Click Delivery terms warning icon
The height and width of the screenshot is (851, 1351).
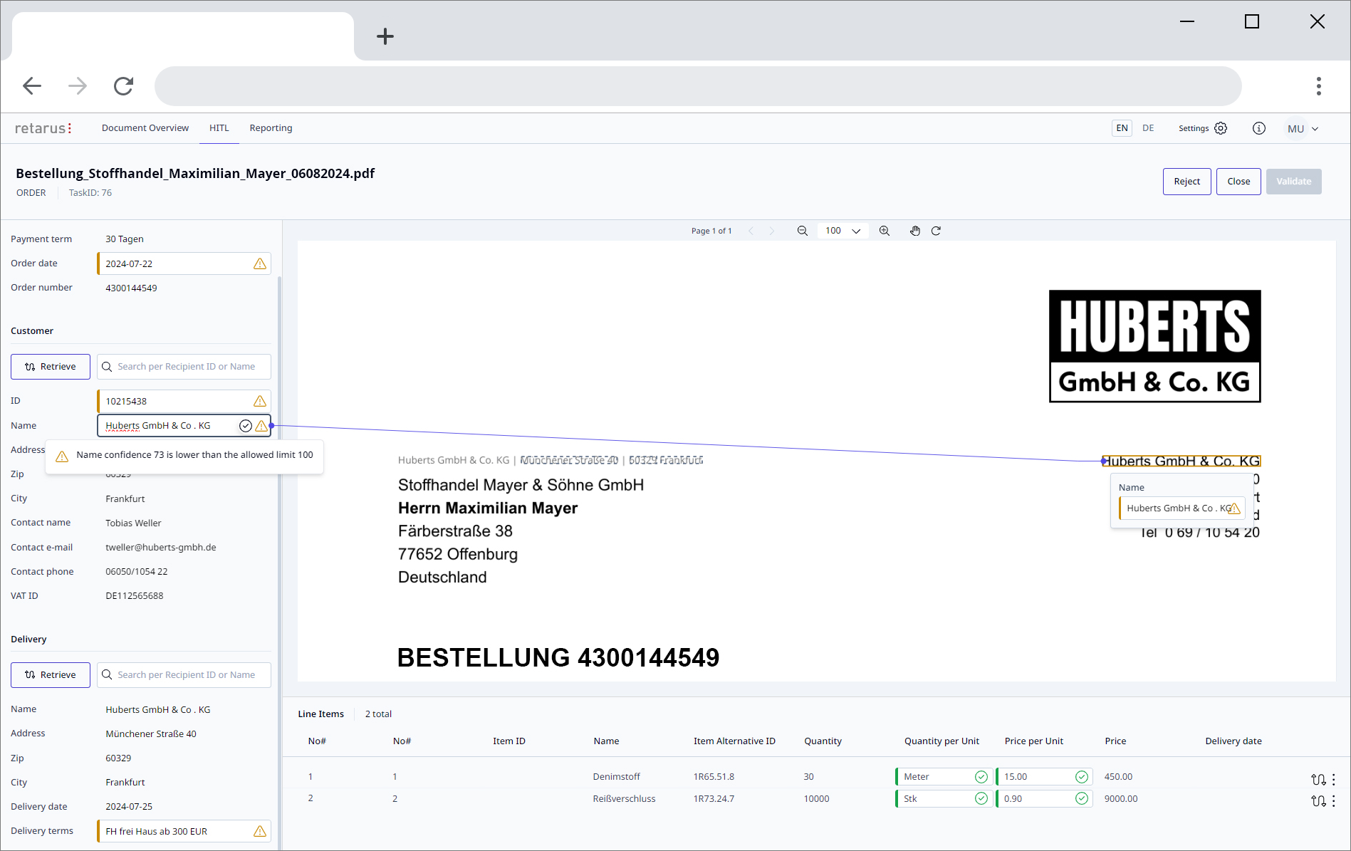(260, 831)
